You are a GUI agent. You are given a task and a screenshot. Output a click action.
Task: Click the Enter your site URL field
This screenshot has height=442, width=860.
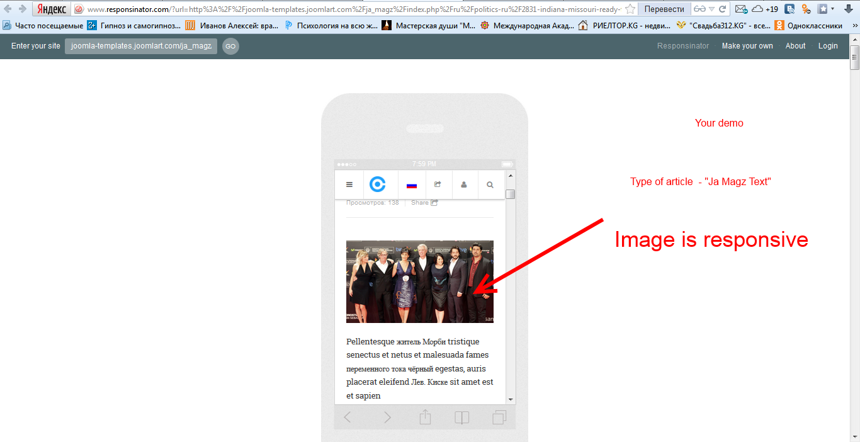tap(141, 46)
